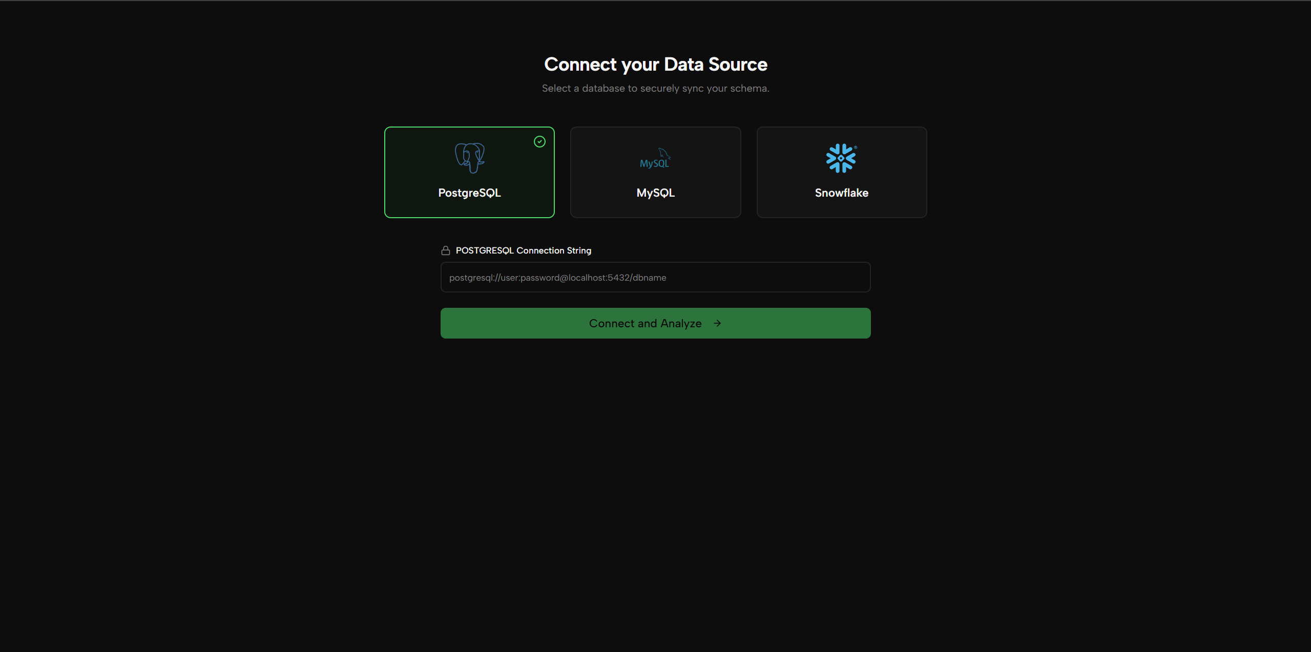Click the POSTGRESQL Connection String label
1311x652 pixels.
pyautogui.click(x=523, y=250)
